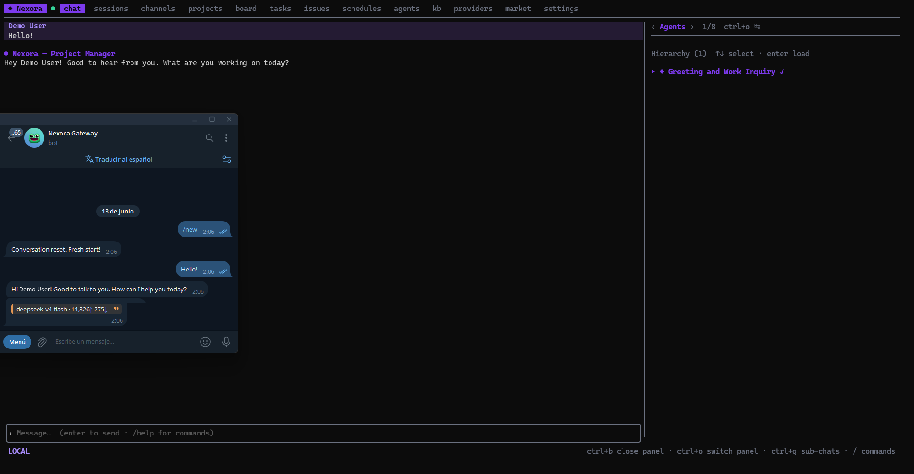Open the projects tab
The width and height of the screenshot is (914, 474).
(205, 9)
